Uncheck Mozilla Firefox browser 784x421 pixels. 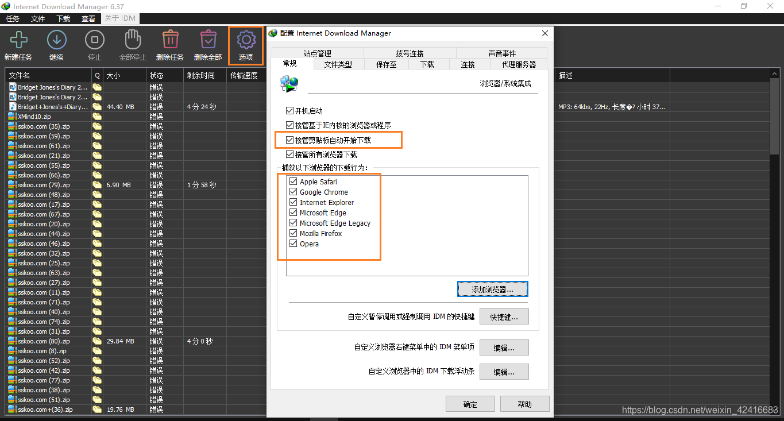pyautogui.click(x=293, y=233)
